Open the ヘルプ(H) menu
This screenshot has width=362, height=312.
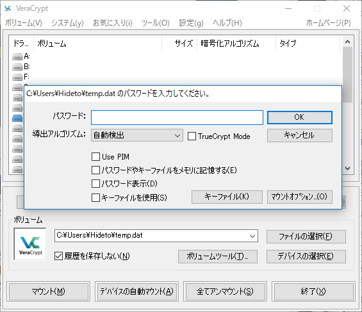pyautogui.click(x=227, y=23)
